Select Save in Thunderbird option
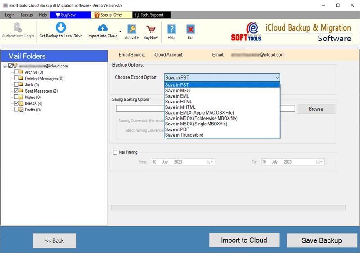Screen dimensions: 360x253 (x=222, y=135)
